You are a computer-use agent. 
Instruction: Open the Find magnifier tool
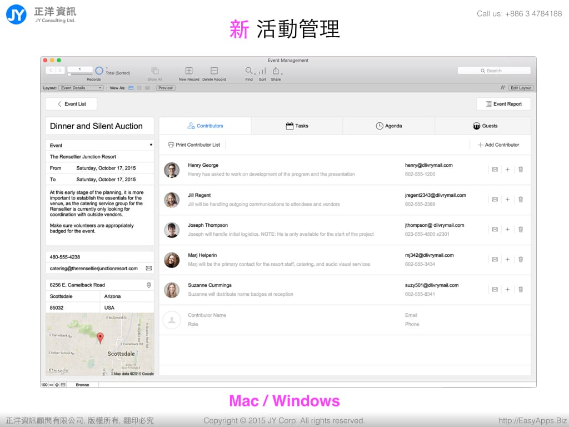tap(249, 71)
